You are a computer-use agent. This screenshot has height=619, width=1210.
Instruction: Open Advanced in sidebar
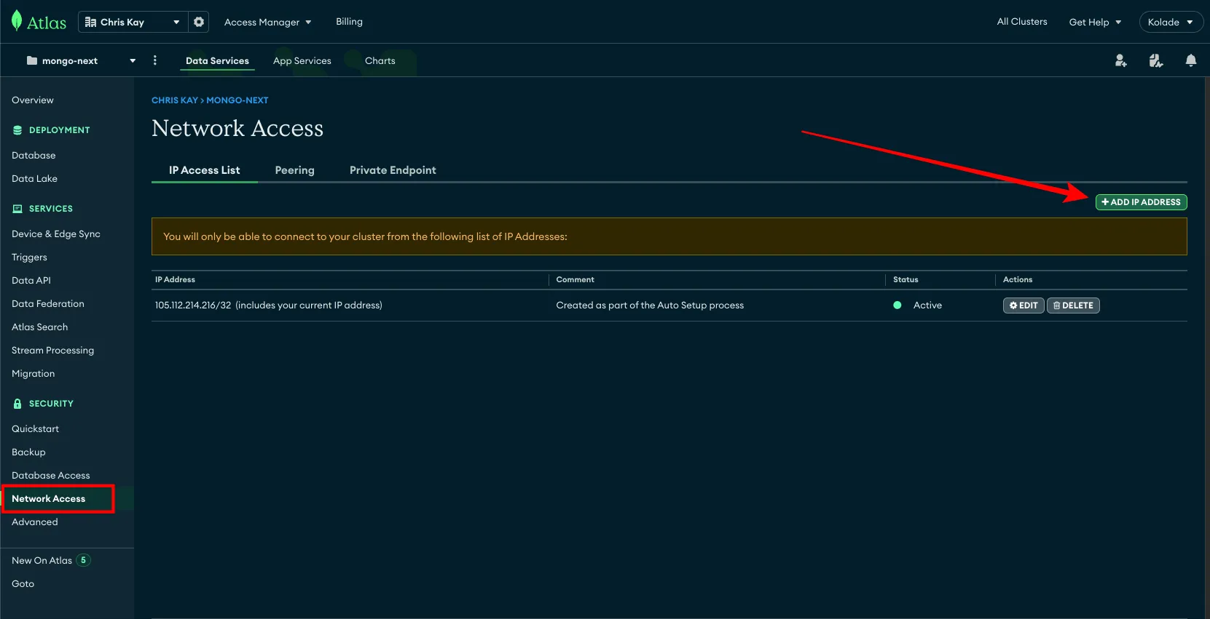(34, 522)
